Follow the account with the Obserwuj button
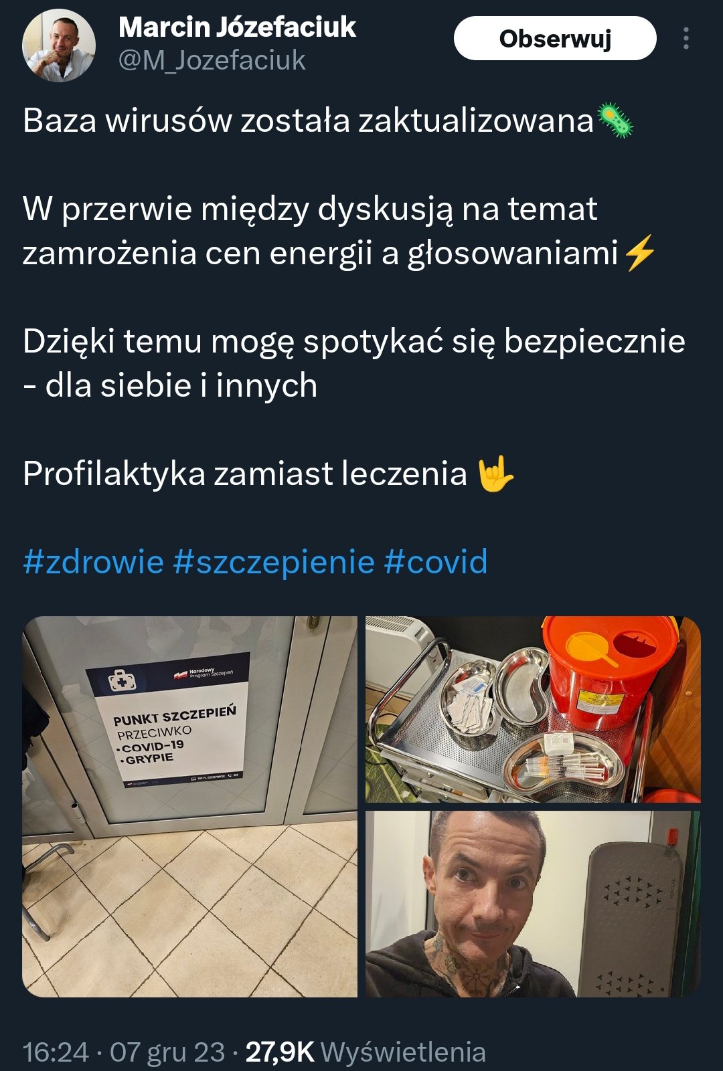Viewport: 723px width, 1071px height. [555, 39]
